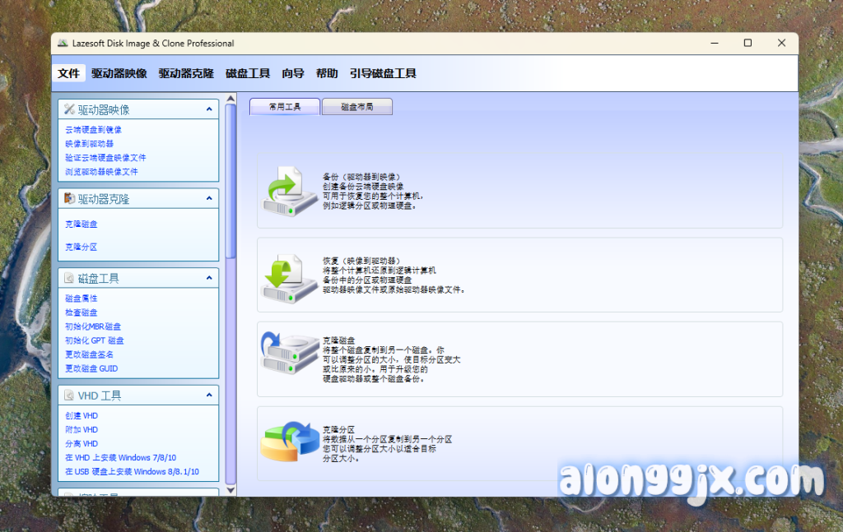This screenshot has width=843, height=532.
Task: Click the icon beside 磁盘工具 panel header
Action: pyautogui.click(x=69, y=279)
